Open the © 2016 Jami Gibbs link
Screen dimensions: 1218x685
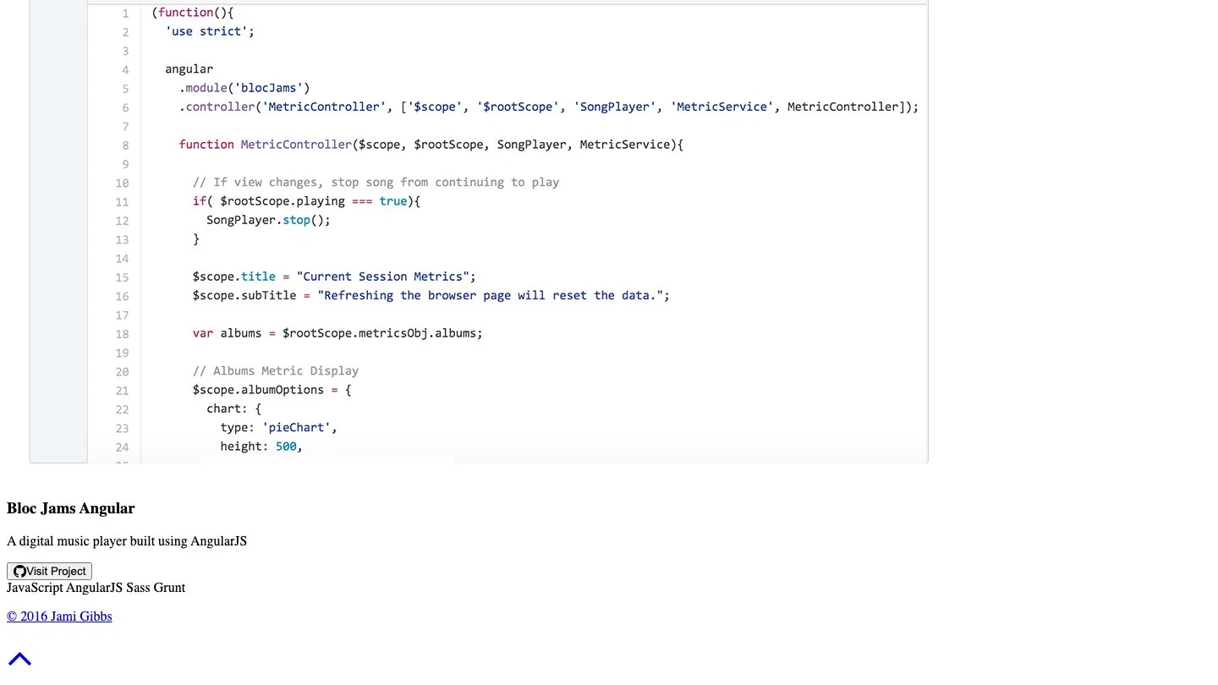tap(59, 616)
